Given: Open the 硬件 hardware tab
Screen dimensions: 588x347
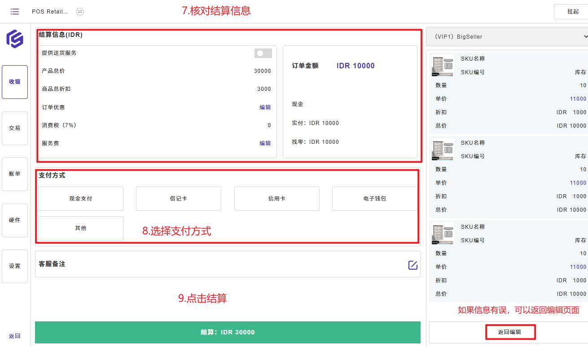Looking at the screenshot, I should 15,220.
